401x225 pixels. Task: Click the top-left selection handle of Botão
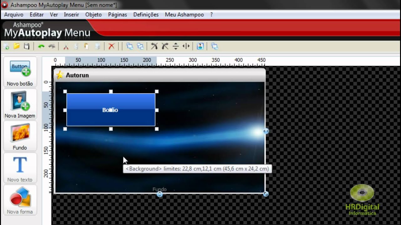point(65,92)
